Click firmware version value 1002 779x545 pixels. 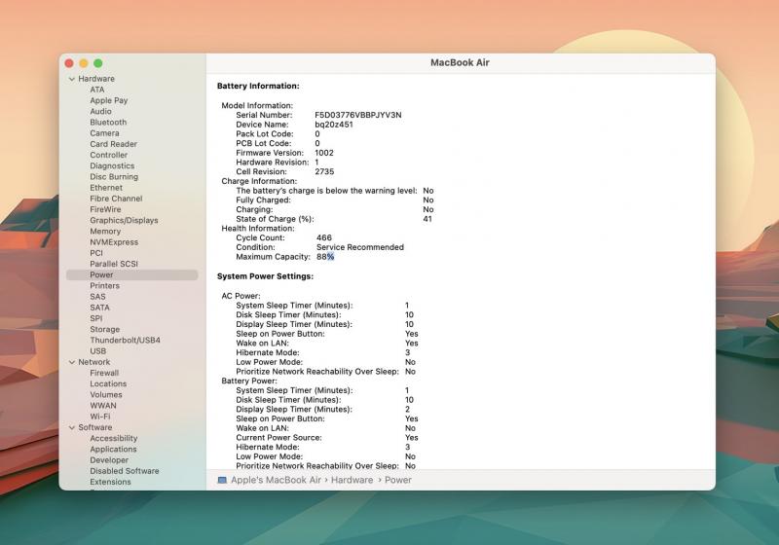point(324,153)
